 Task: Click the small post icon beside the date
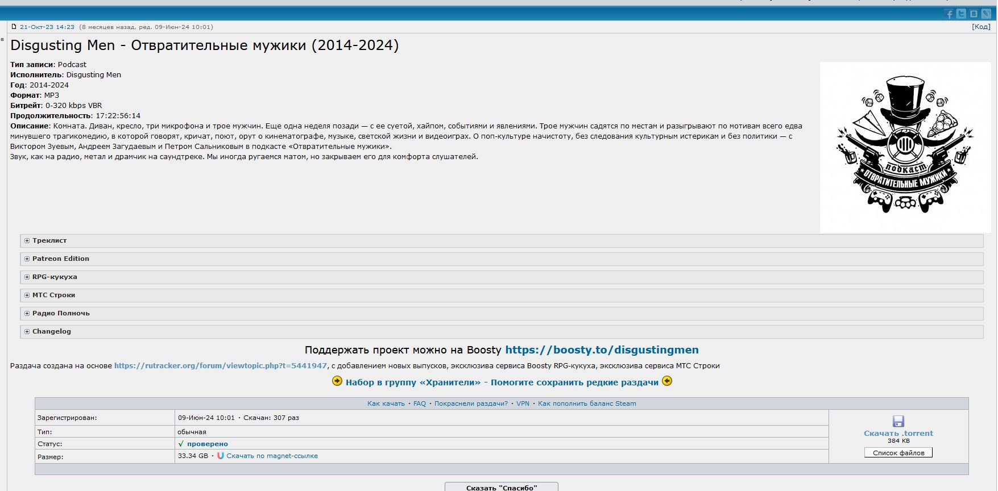(14, 27)
